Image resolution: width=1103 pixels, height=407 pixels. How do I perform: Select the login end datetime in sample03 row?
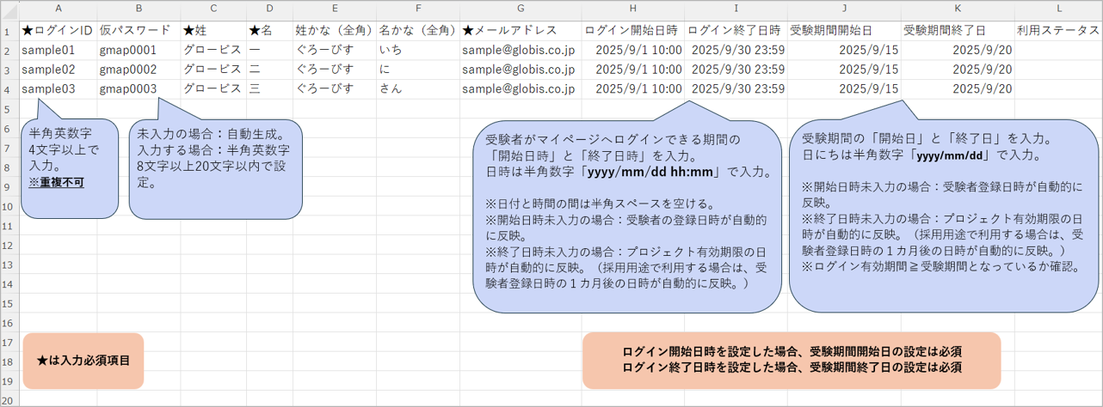click(736, 89)
